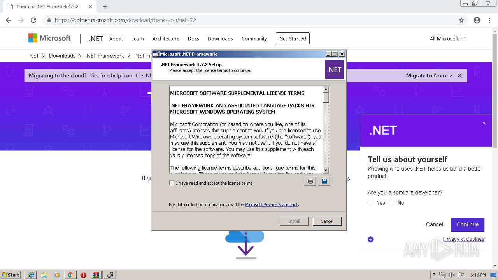Click Cancel link in survey panel
The image size is (498, 280).
pyautogui.click(x=435, y=224)
